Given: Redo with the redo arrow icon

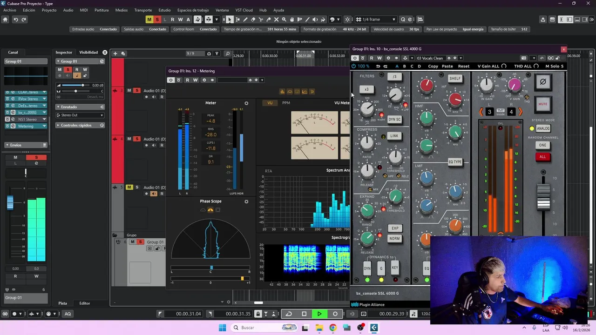Looking at the screenshot, I should 24,20.
